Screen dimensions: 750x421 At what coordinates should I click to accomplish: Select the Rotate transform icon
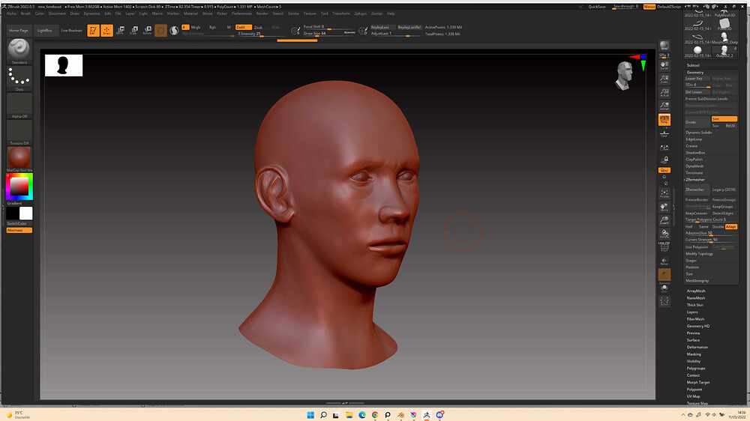[147, 31]
